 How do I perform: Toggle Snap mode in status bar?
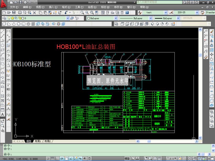pos(48,159)
